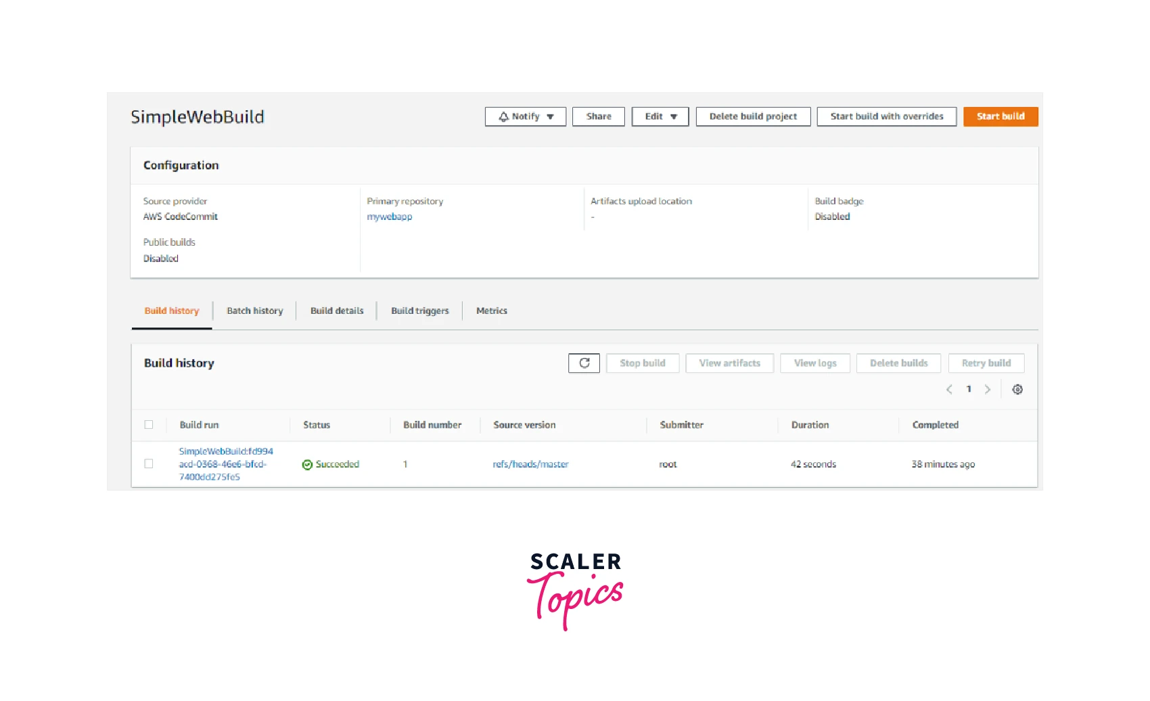
Task: Open the Build details tab
Action: (x=337, y=311)
